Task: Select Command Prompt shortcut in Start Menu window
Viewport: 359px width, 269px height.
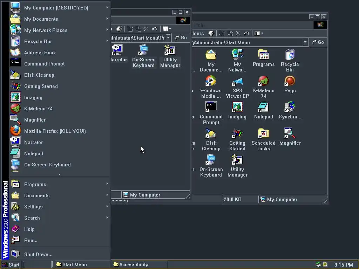Action: coord(211,113)
